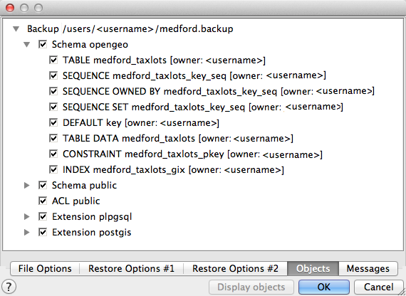Viewport: 406px width, 296px height.
Task: Toggle the DEFAULT key checkbox
Action: tap(53, 122)
